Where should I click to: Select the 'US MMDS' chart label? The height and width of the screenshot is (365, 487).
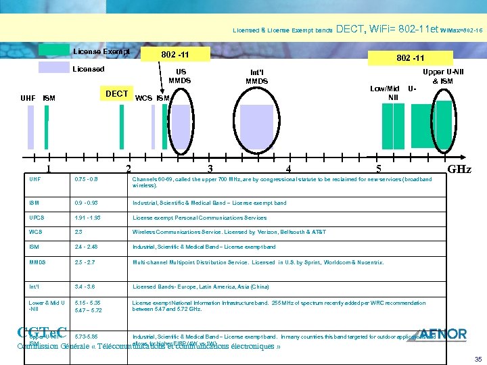180,76
